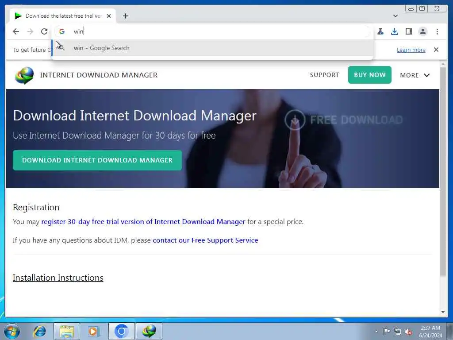Image resolution: width=453 pixels, height=340 pixels.
Task: Click the Google icon in address bar
Action: pyautogui.click(x=62, y=31)
